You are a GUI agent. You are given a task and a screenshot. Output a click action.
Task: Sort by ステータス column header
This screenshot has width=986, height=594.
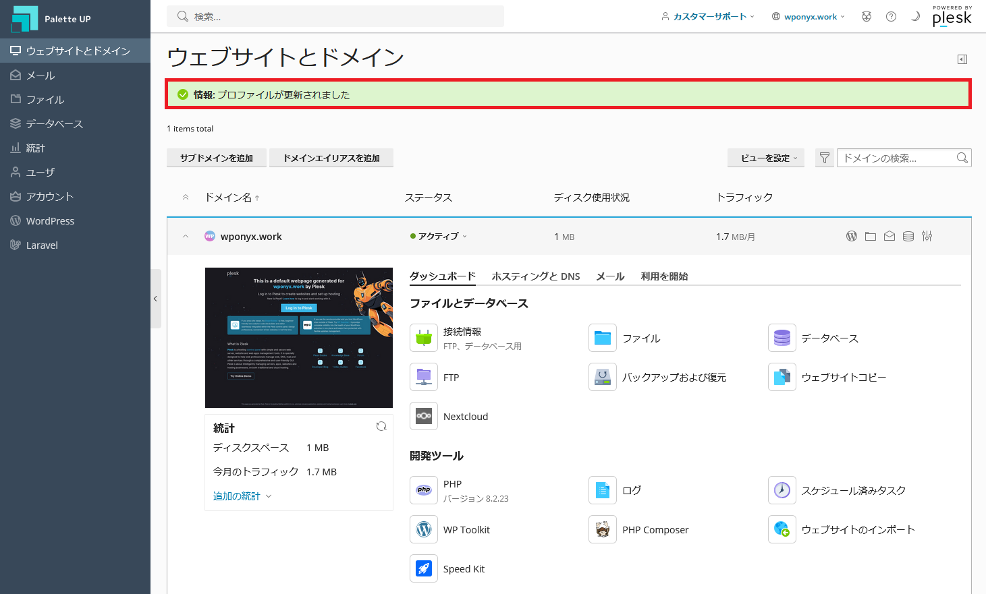point(429,197)
